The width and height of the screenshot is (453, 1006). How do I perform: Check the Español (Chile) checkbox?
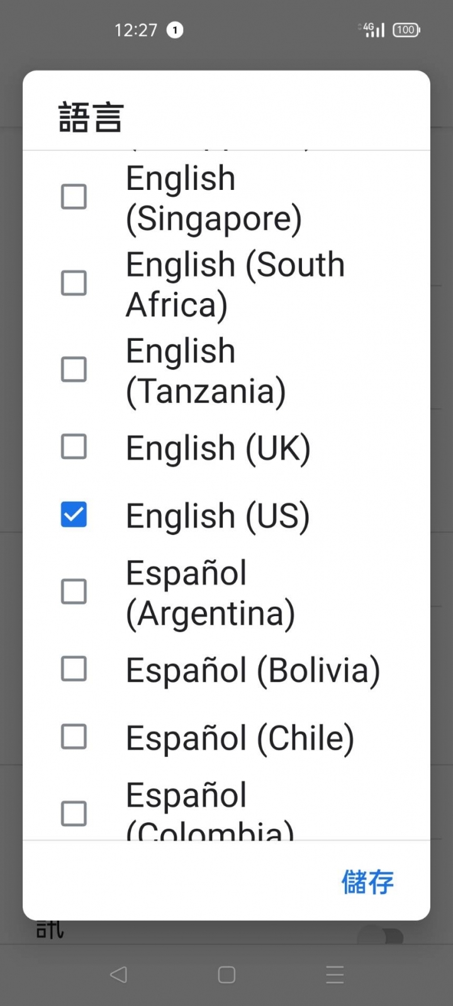(x=74, y=736)
